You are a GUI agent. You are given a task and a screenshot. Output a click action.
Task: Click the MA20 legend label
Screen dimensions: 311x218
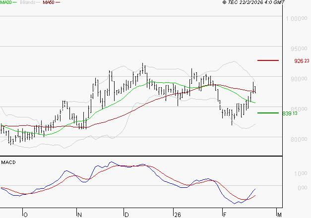[x=6, y=2]
